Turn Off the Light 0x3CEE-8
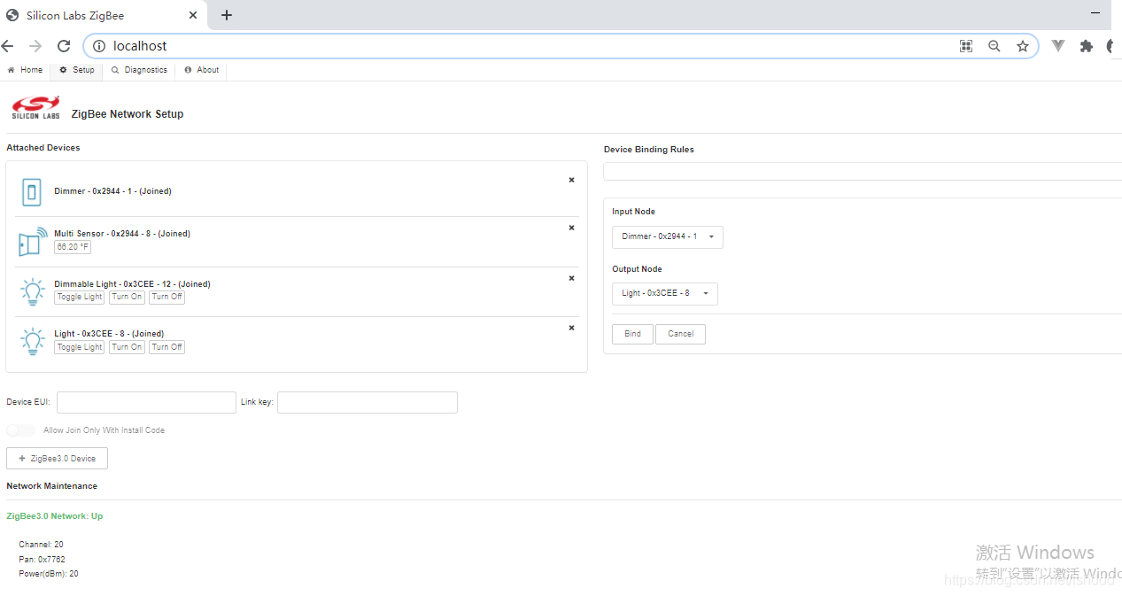 click(166, 347)
